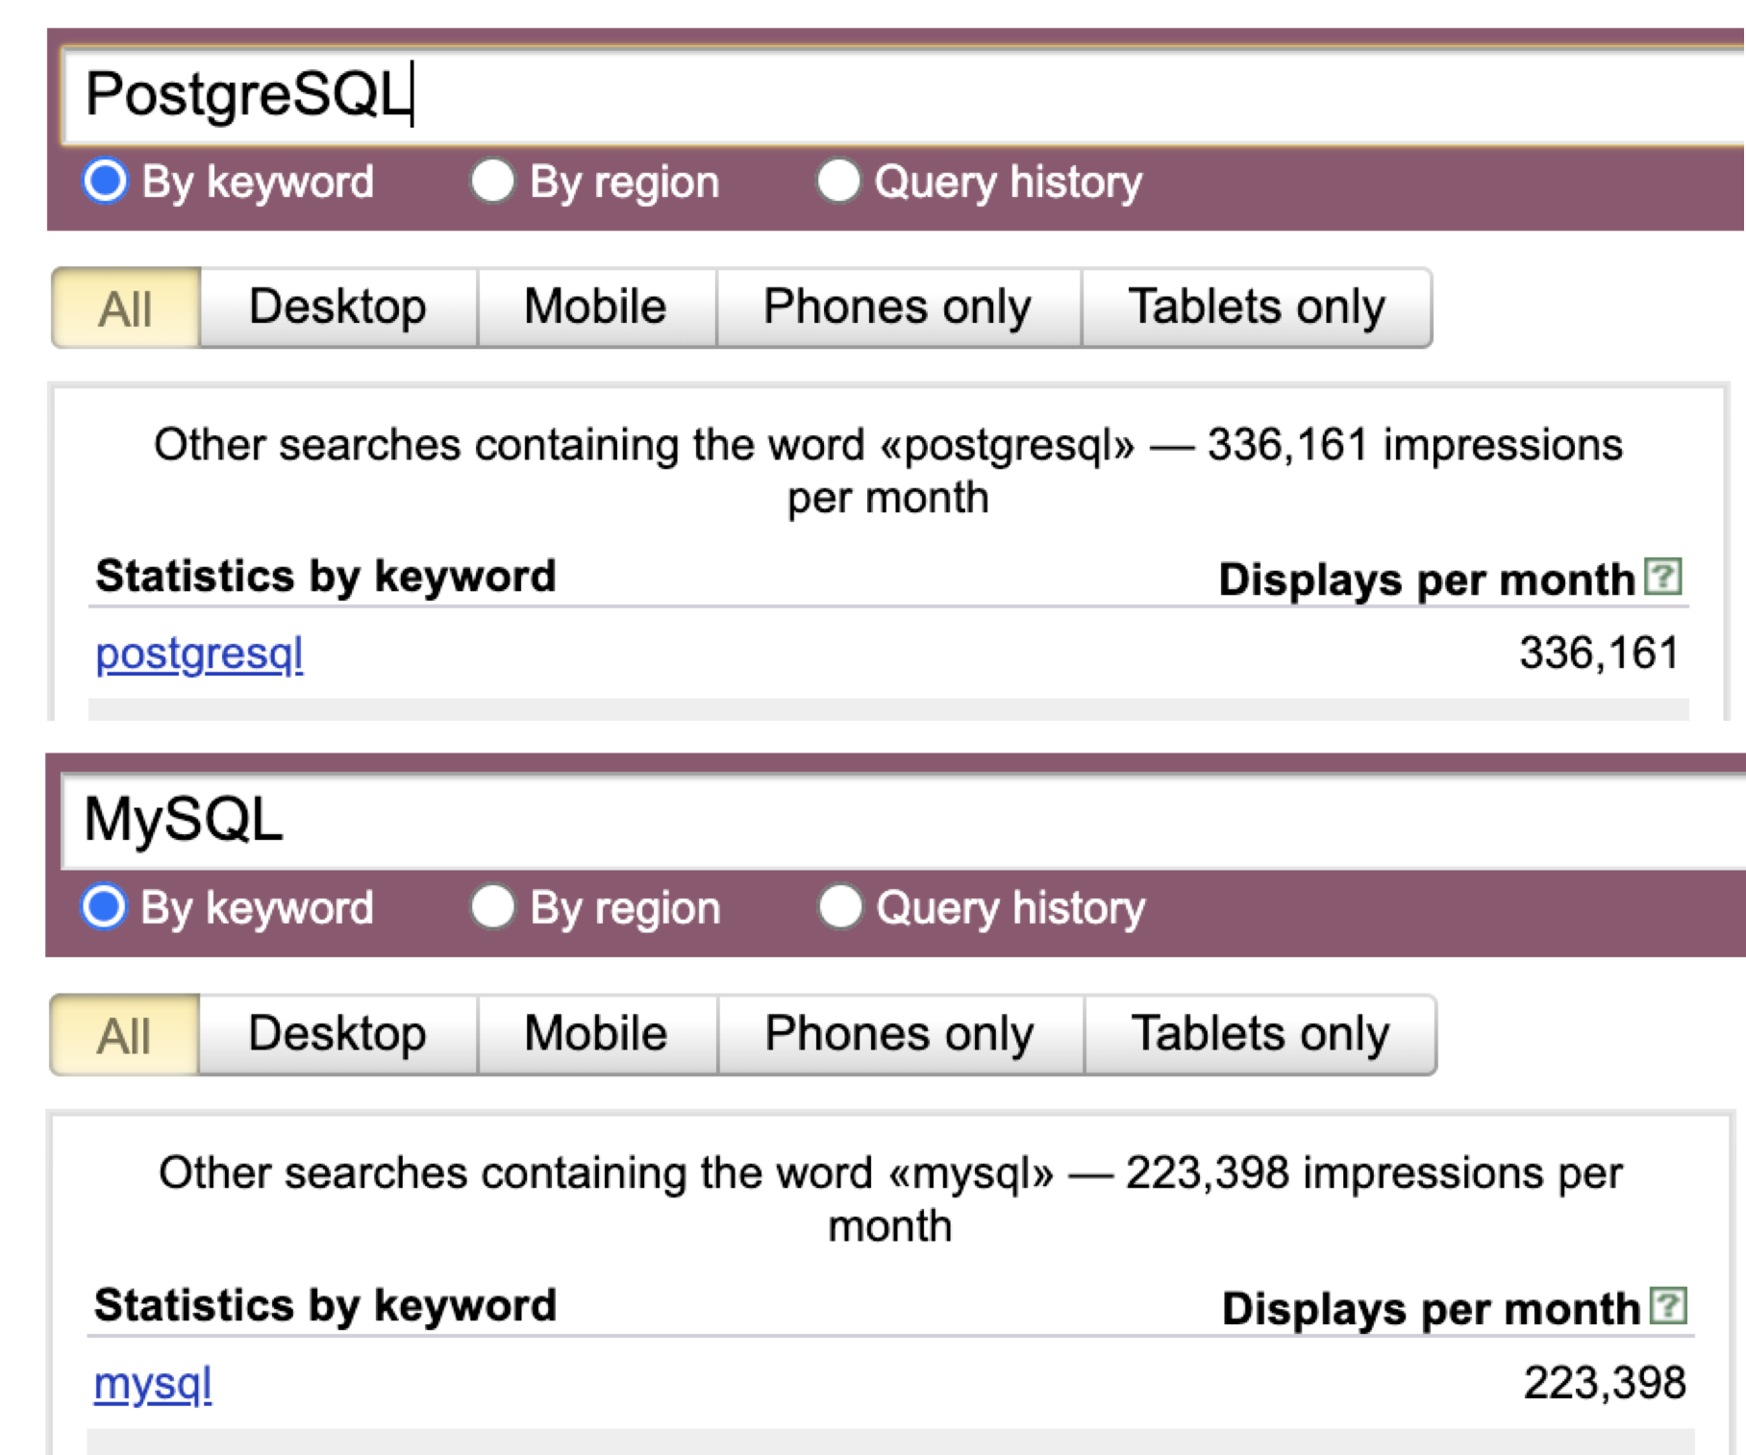
Task: Open the postgresql keyword link
Action: pyautogui.click(x=198, y=654)
